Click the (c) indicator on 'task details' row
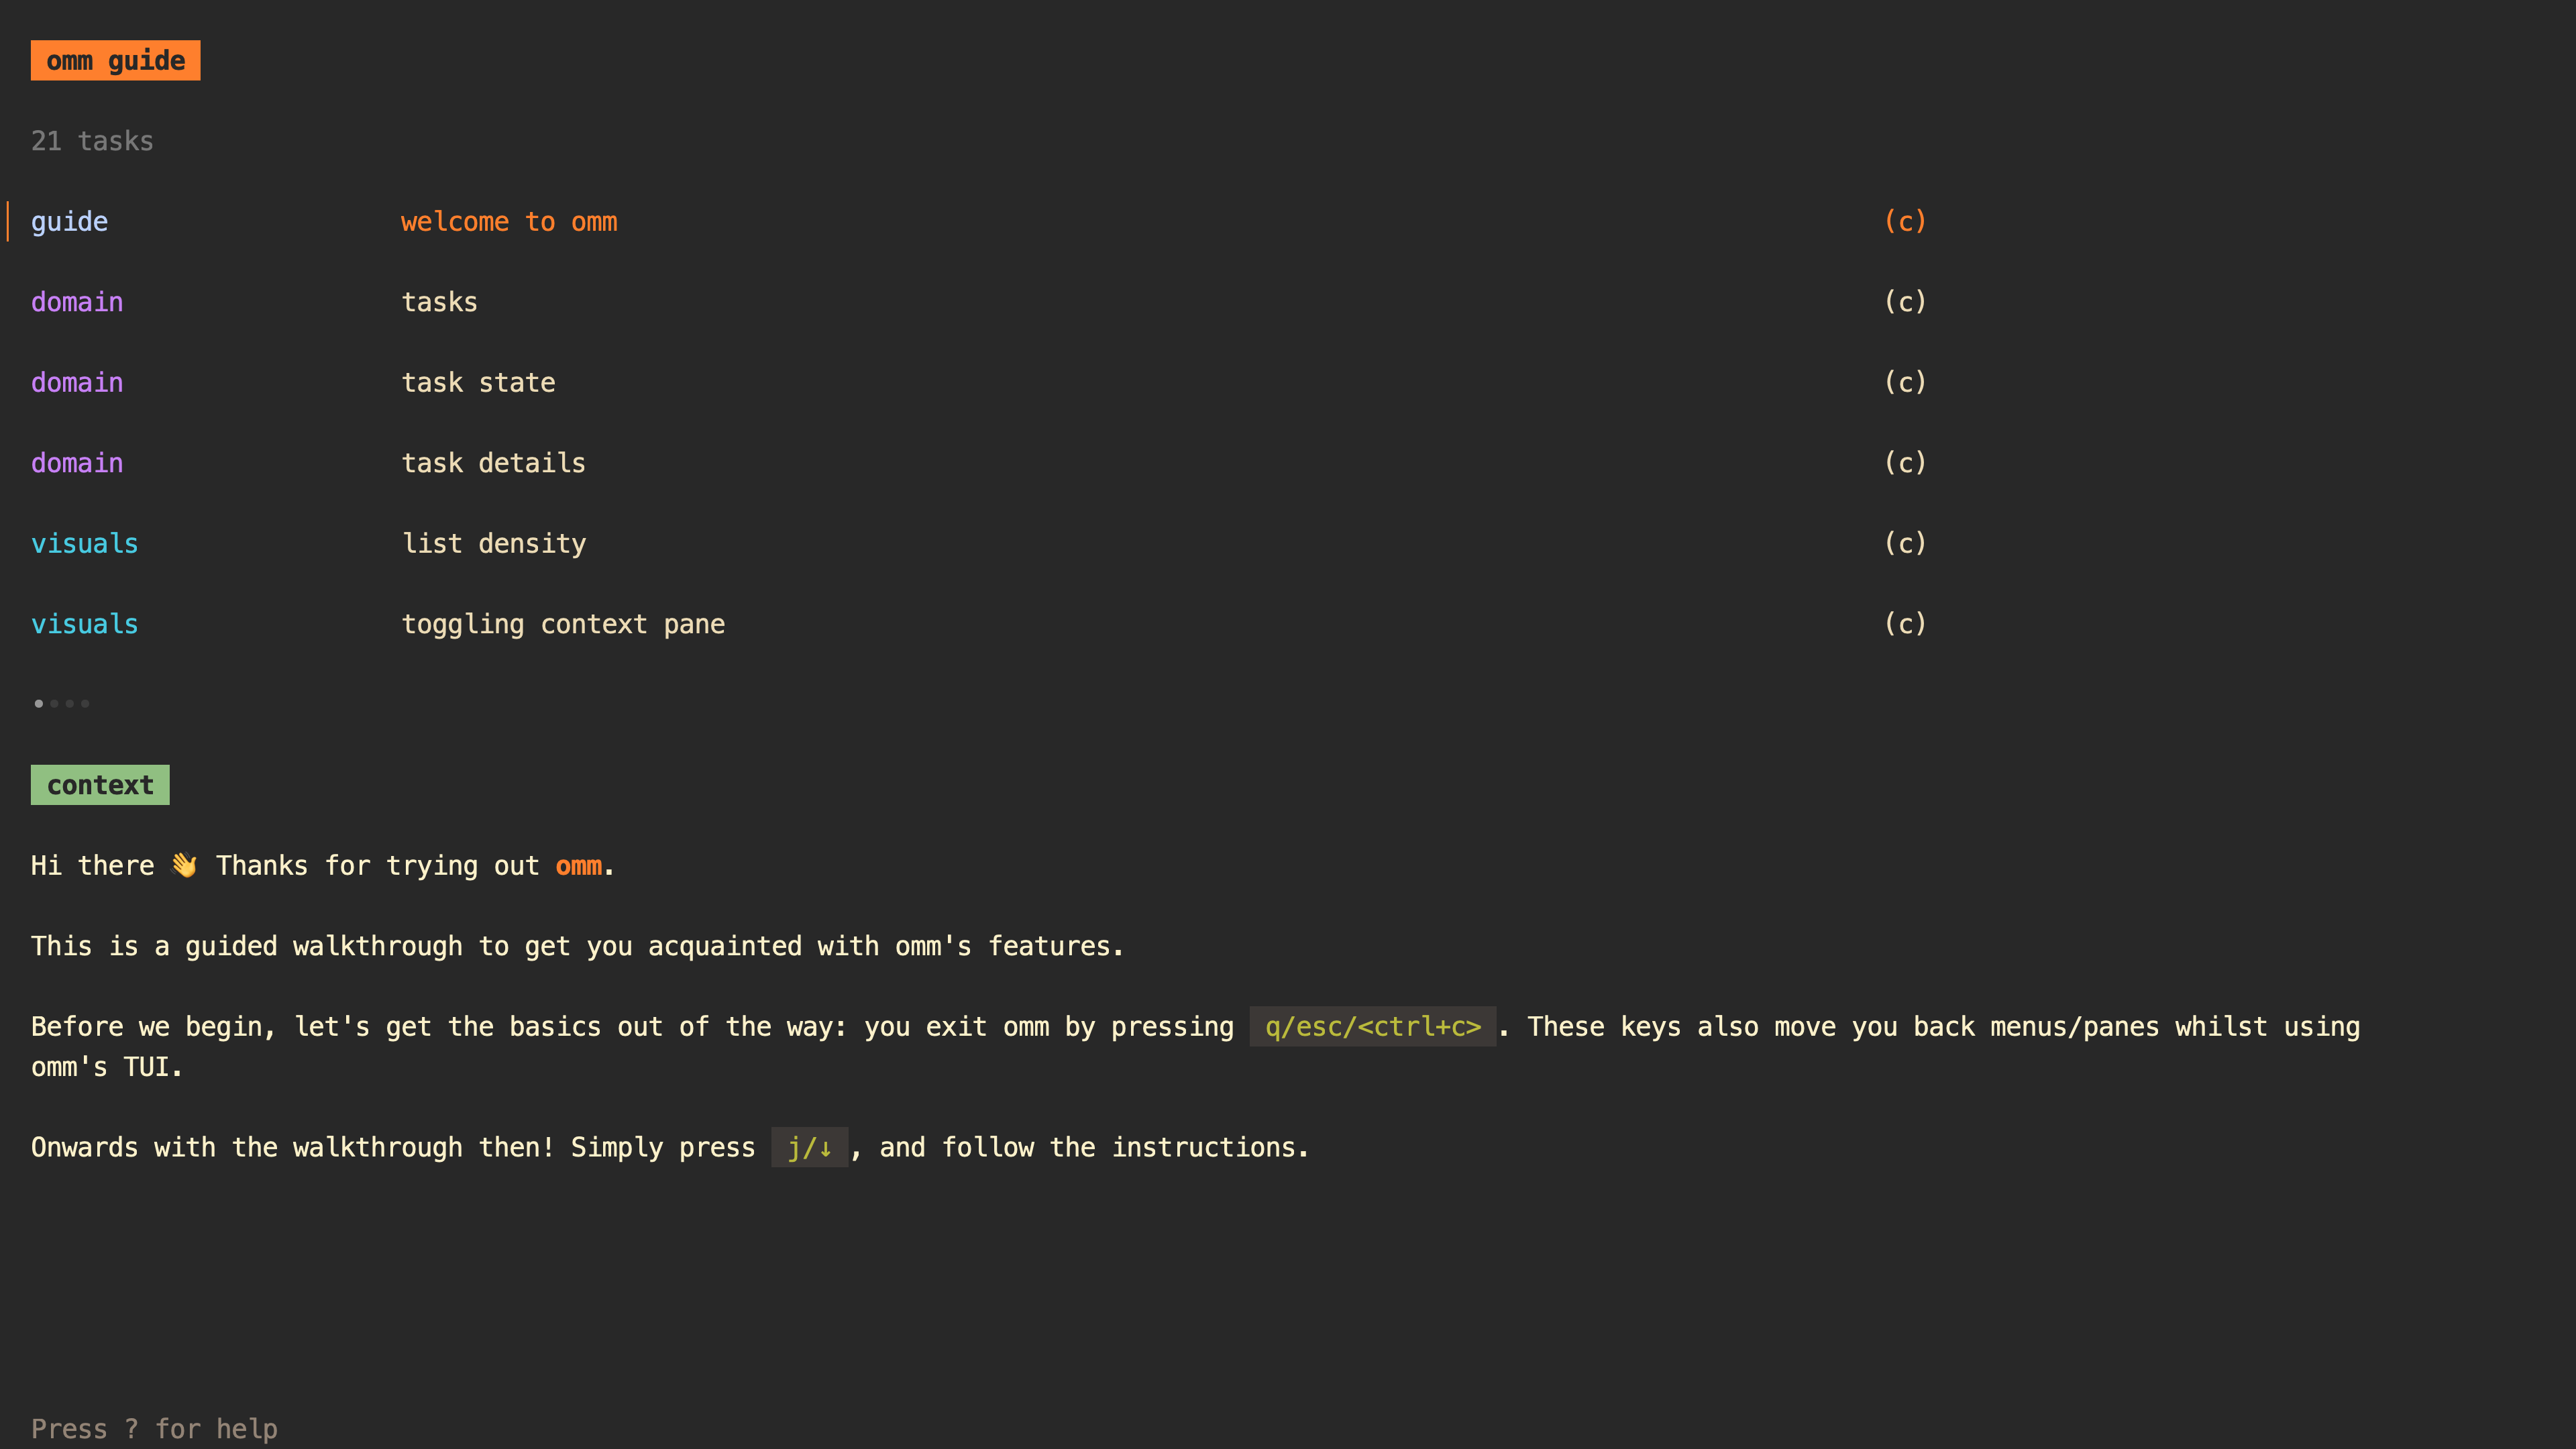The width and height of the screenshot is (2576, 1449). 1905,463
